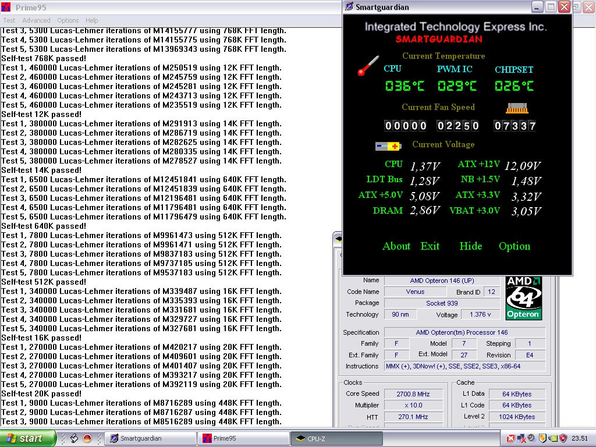Click About in Smartguardian
596x447 pixels.
396,246
